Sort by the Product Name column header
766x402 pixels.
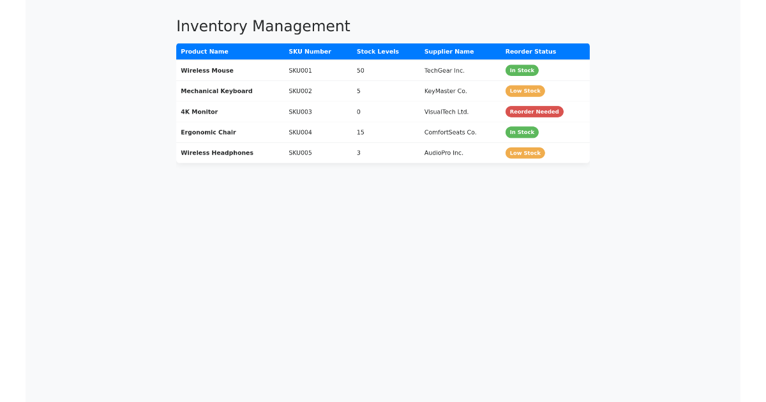204,52
